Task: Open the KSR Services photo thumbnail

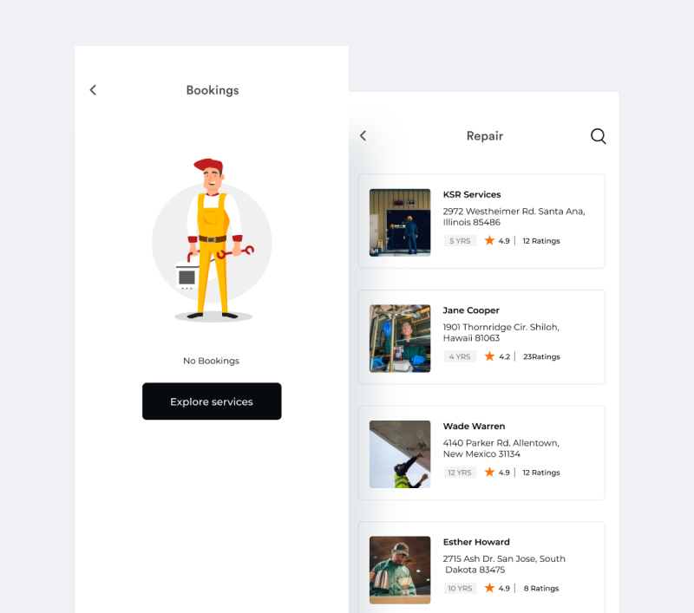Action: [400, 223]
